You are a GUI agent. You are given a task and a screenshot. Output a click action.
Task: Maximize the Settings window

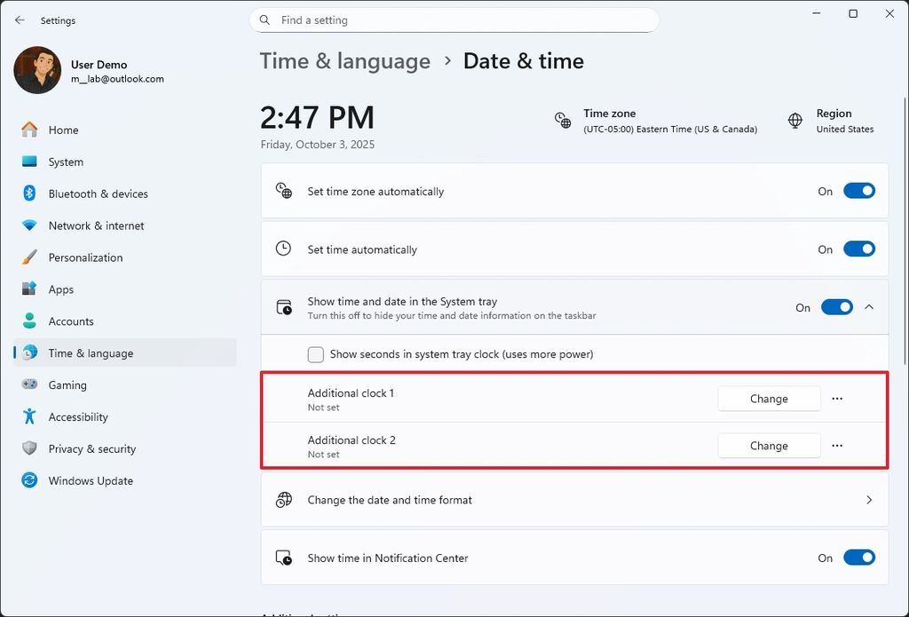[853, 13]
